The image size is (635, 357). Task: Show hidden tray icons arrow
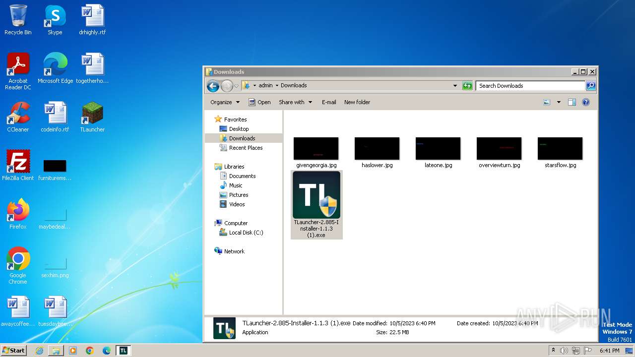(x=553, y=351)
